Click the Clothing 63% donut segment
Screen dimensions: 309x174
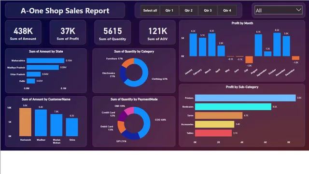[x=145, y=75]
